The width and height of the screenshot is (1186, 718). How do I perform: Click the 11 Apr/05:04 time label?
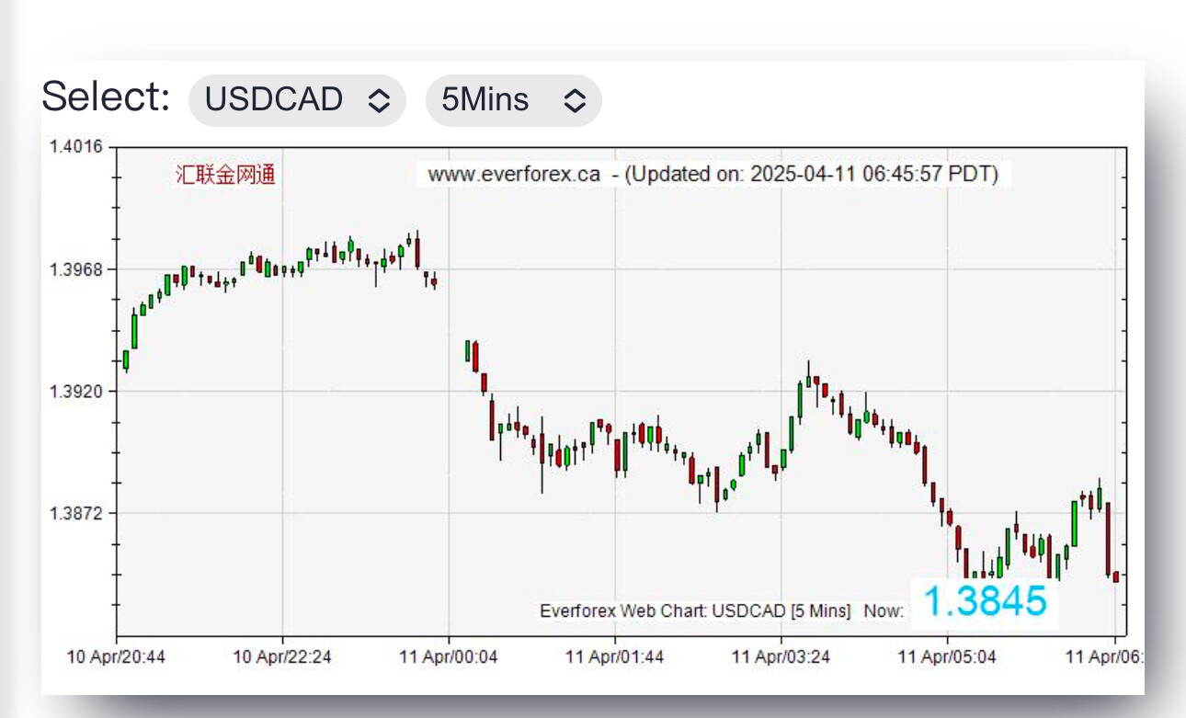point(948,657)
